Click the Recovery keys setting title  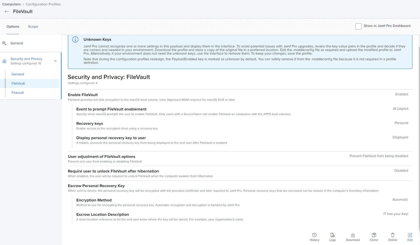click(x=90, y=124)
